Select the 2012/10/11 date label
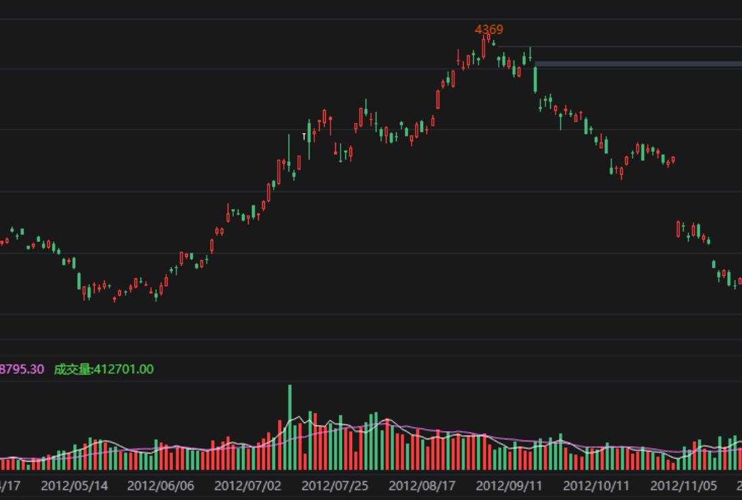 pyautogui.click(x=596, y=486)
